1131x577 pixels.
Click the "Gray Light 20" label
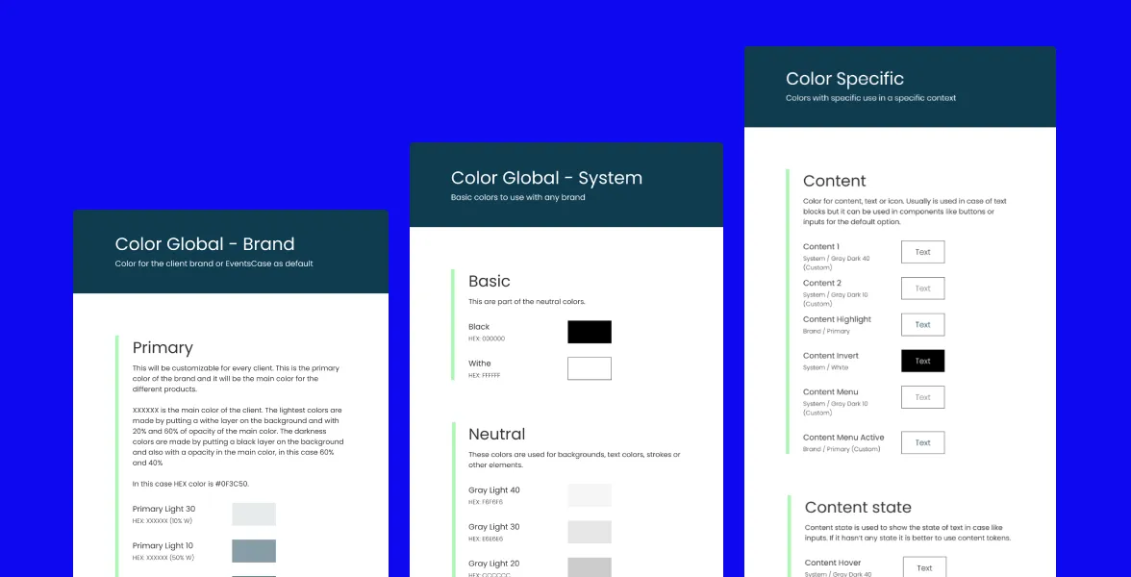[x=494, y=564]
